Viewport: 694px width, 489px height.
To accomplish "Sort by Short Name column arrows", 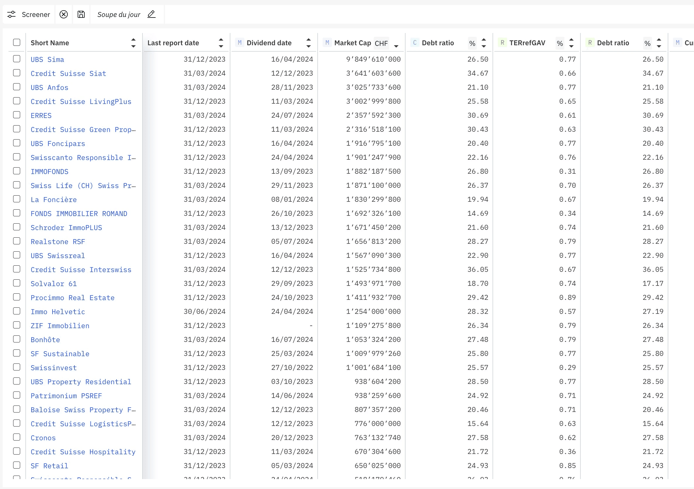I will click(x=133, y=43).
